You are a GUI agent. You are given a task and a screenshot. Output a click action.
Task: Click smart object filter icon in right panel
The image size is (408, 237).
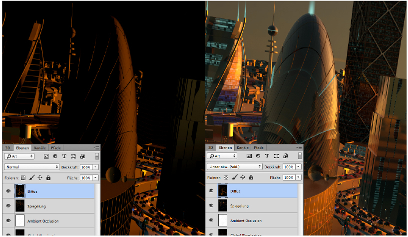(x=286, y=155)
